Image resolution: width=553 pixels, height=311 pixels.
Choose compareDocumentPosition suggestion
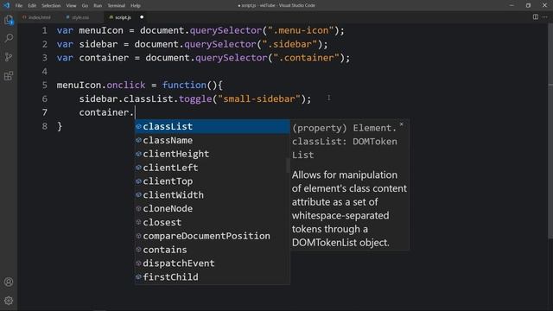click(x=212, y=236)
